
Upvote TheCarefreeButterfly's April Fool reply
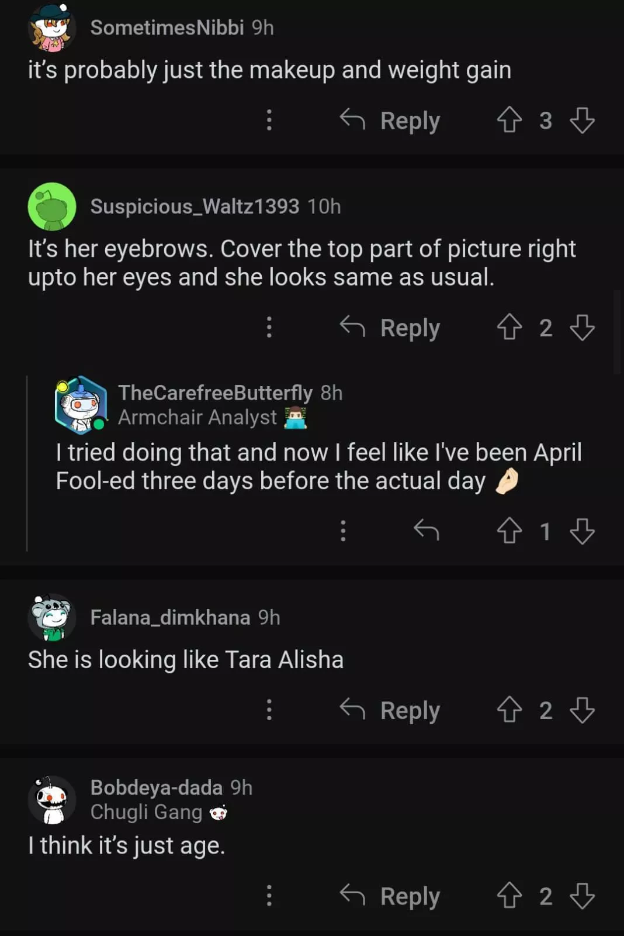pos(509,531)
